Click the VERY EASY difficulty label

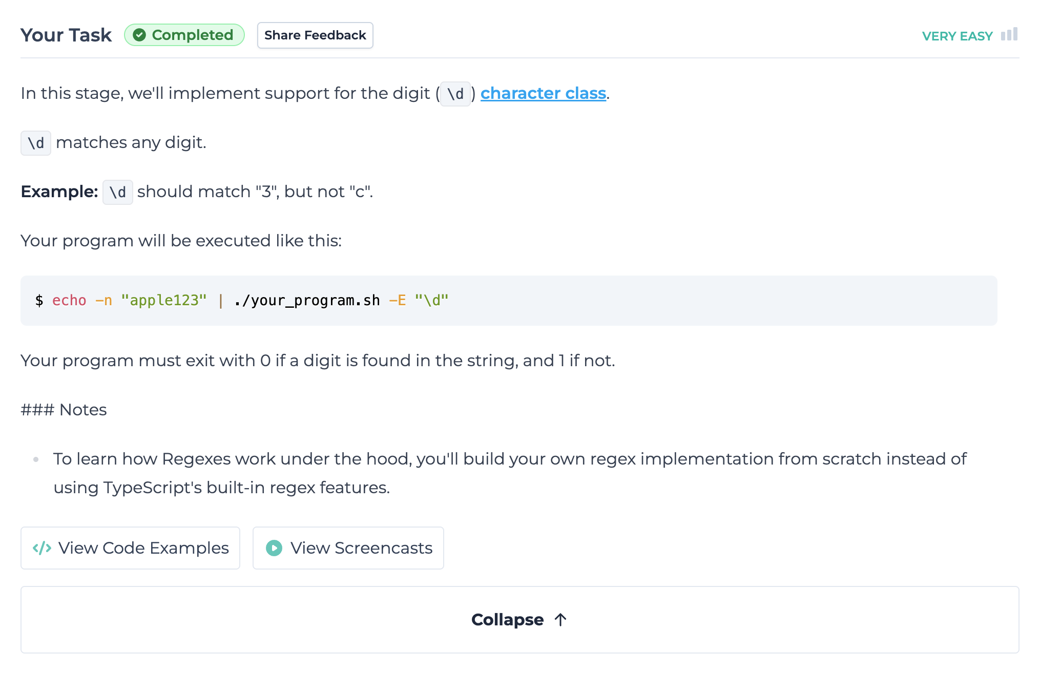[x=957, y=36]
